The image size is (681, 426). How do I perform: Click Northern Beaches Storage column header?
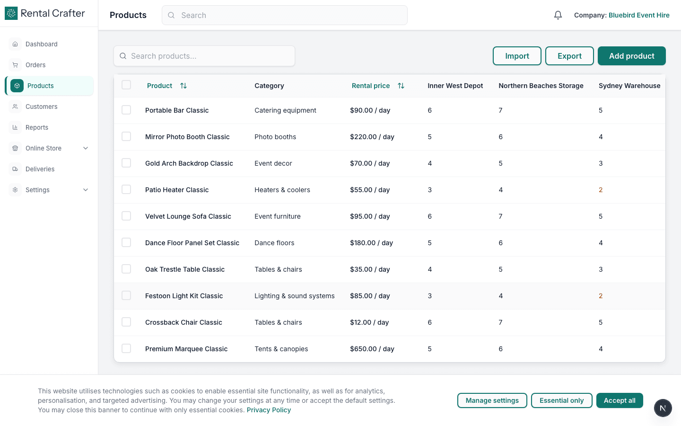coord(541,86)
